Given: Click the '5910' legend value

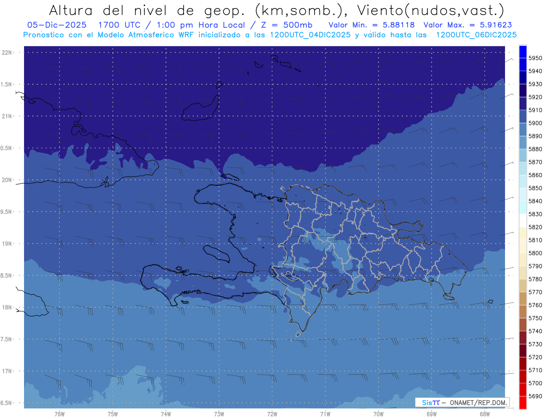Looking at the screenshot, I should click(x=535, y=110).
